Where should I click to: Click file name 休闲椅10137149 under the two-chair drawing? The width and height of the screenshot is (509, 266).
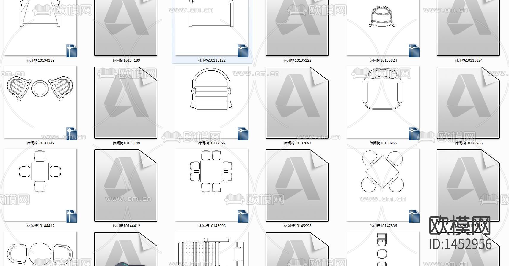[x=41, y=143]
